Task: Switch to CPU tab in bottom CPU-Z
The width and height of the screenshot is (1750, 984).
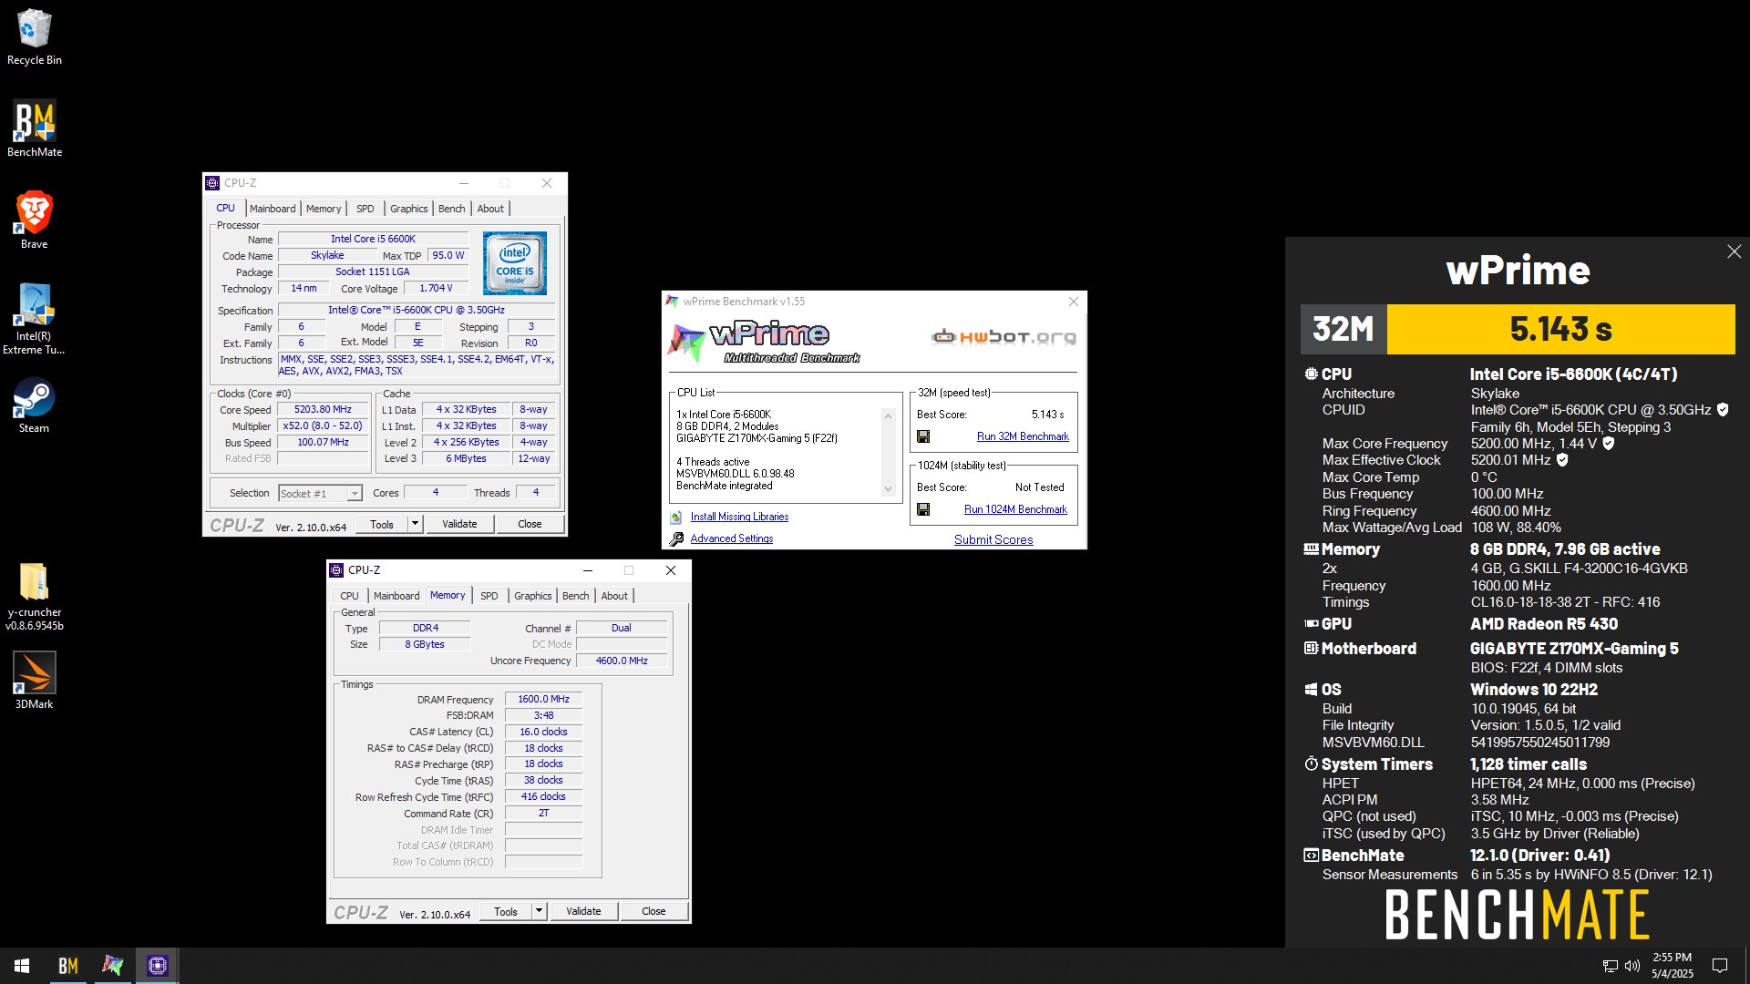Action: tap(349, 596)
